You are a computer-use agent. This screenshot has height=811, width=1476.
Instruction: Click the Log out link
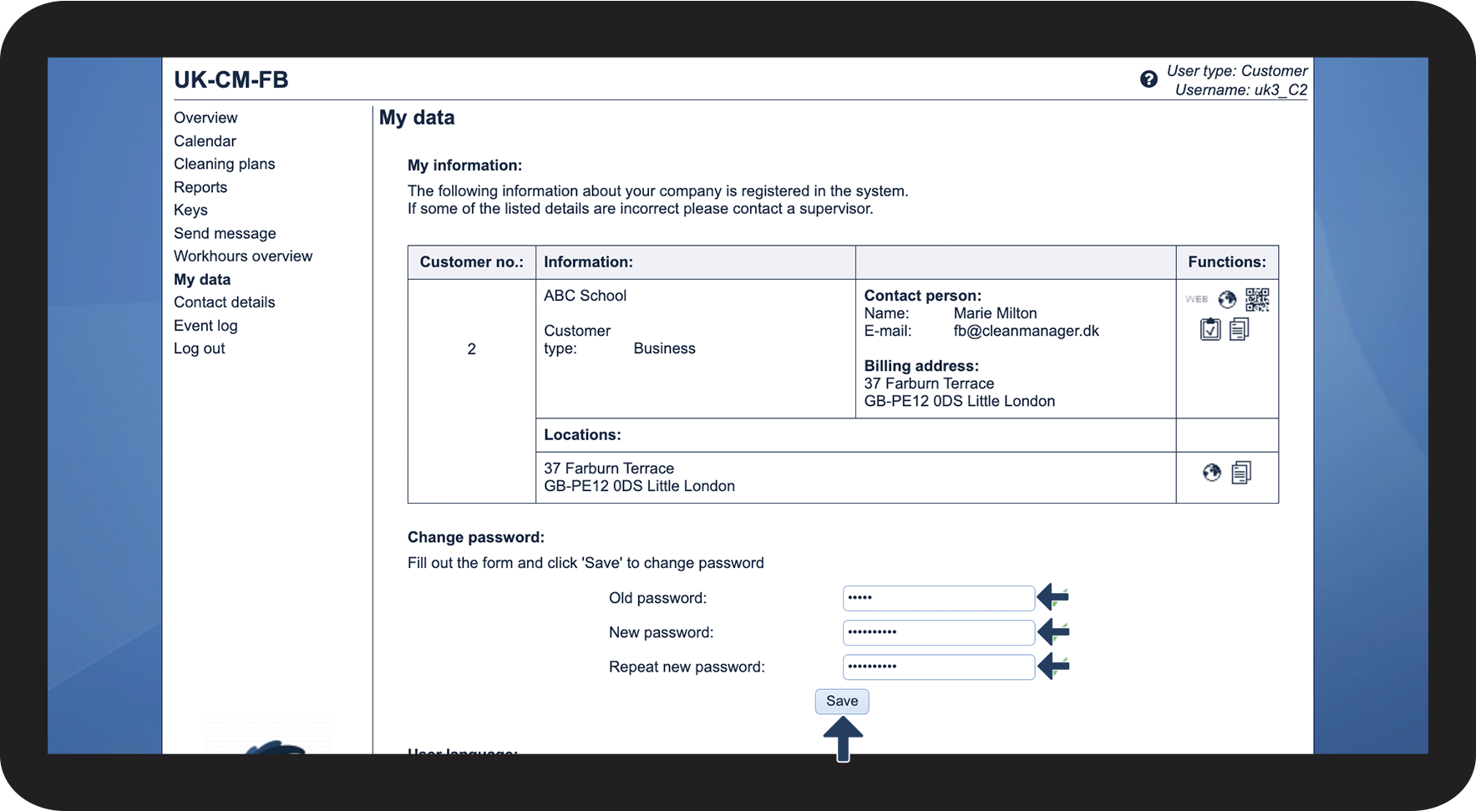[200, 348]
